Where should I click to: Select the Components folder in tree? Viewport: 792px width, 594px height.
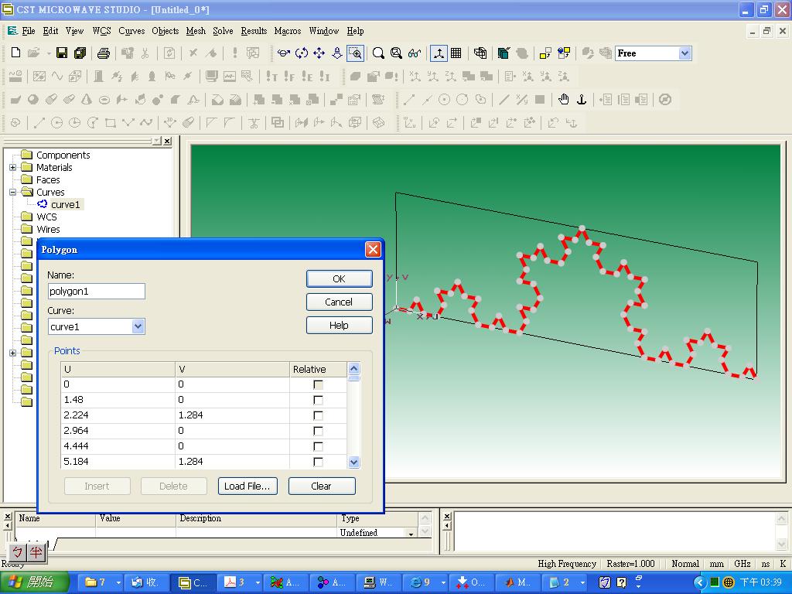click(x=63, y=155)
